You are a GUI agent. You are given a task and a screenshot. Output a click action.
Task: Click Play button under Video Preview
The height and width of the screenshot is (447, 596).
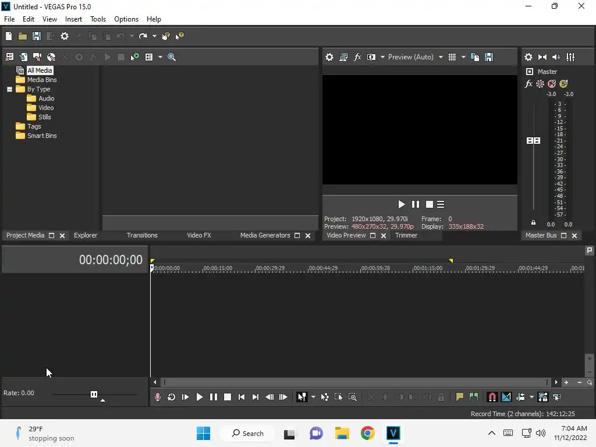coord(401,204)
